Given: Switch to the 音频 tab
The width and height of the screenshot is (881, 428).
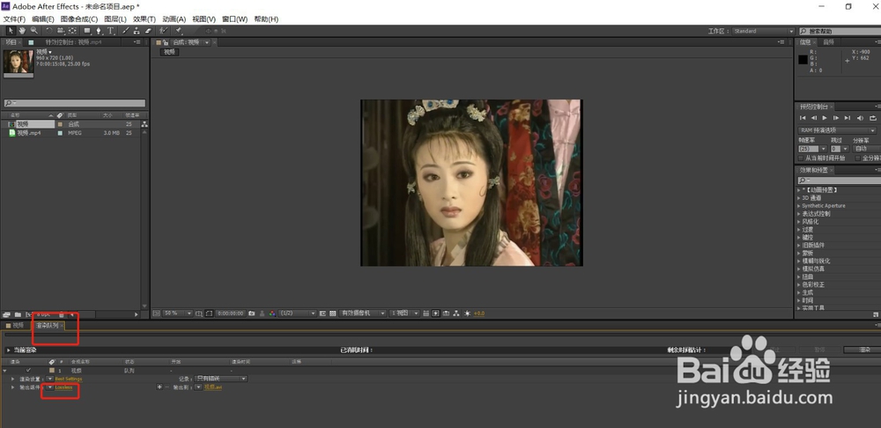Looking at the screenshot, I should tap(829, 42).
